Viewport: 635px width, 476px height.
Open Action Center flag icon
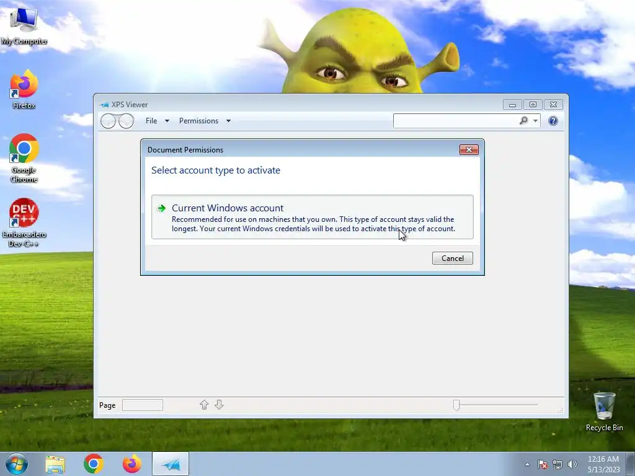(542, 464)
